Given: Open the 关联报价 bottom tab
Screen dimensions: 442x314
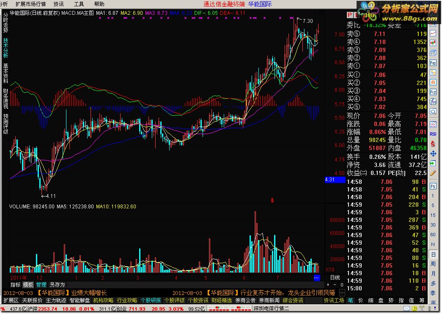Looking at the screenshot, I should point(32,300).
